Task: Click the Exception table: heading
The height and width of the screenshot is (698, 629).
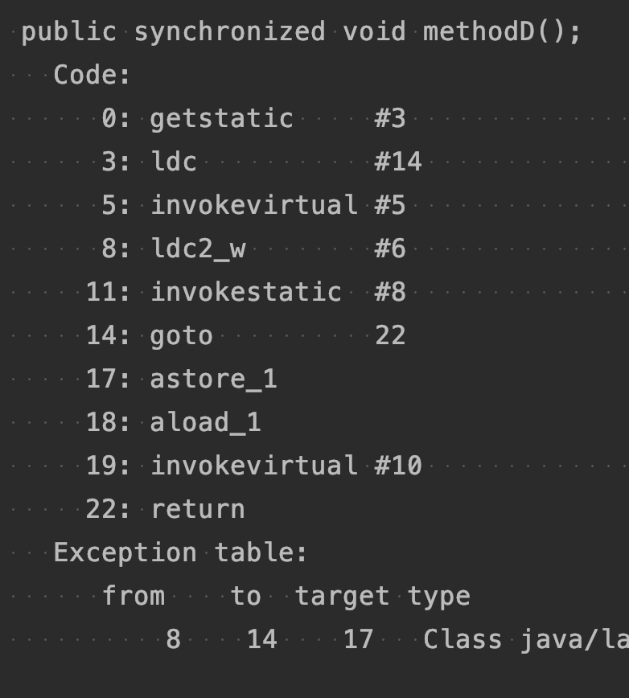Action: [180, 552]
